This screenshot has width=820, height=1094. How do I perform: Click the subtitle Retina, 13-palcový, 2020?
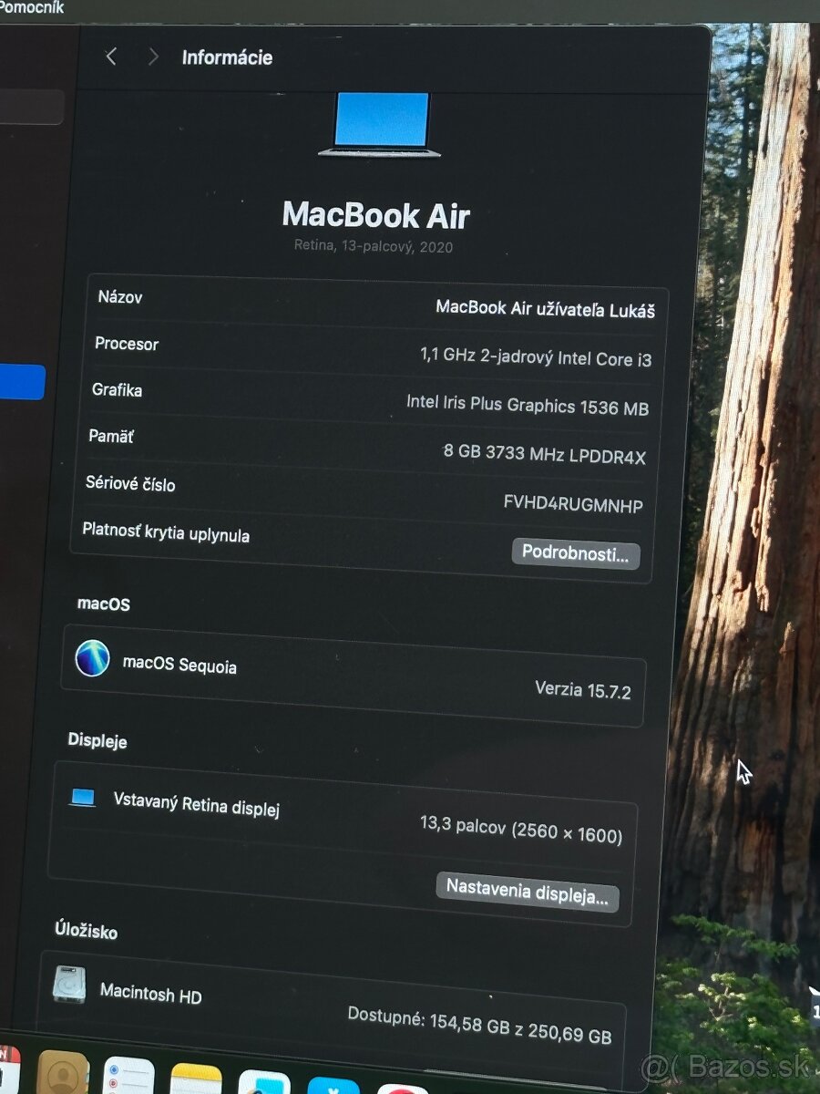374,246
